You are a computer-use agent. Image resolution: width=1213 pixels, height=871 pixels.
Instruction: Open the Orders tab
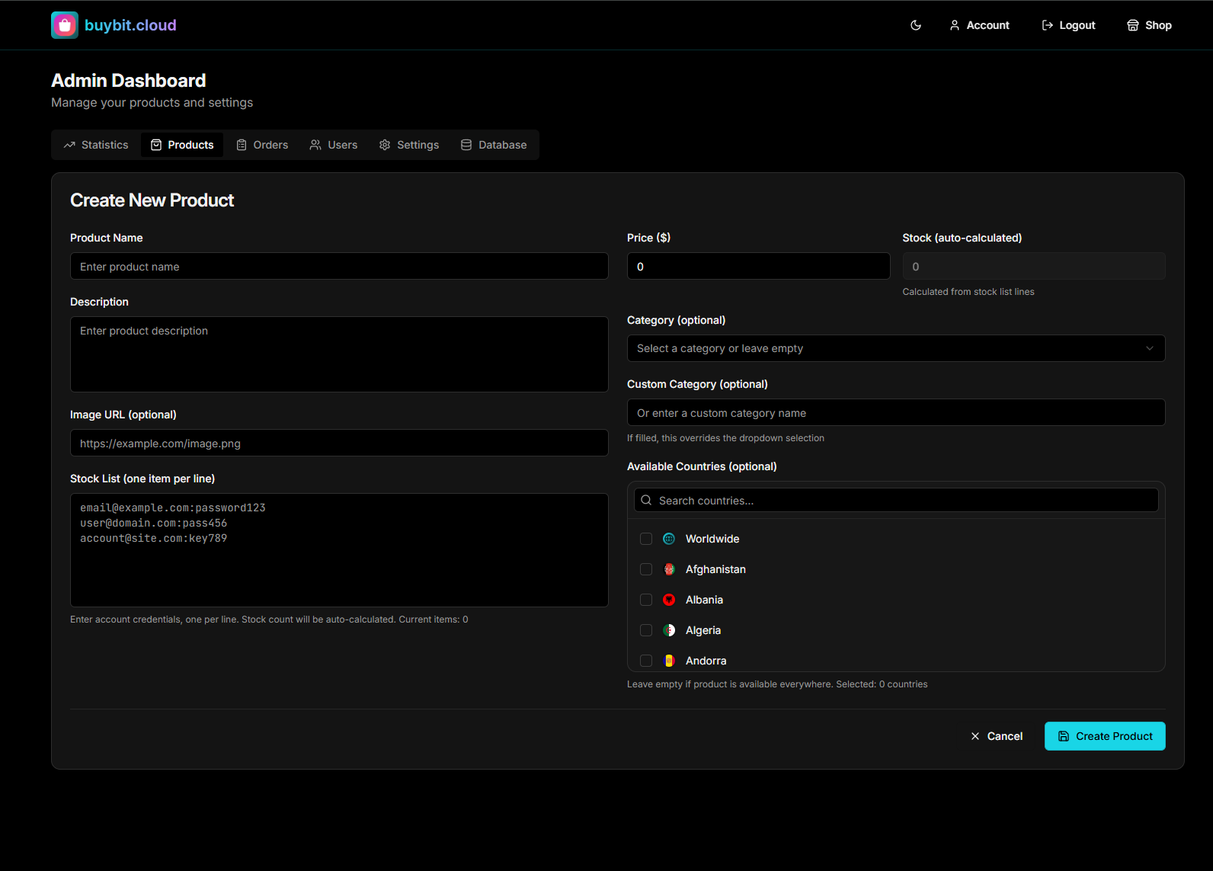tap(262, 145)
